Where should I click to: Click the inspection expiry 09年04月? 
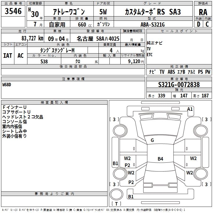58,39
